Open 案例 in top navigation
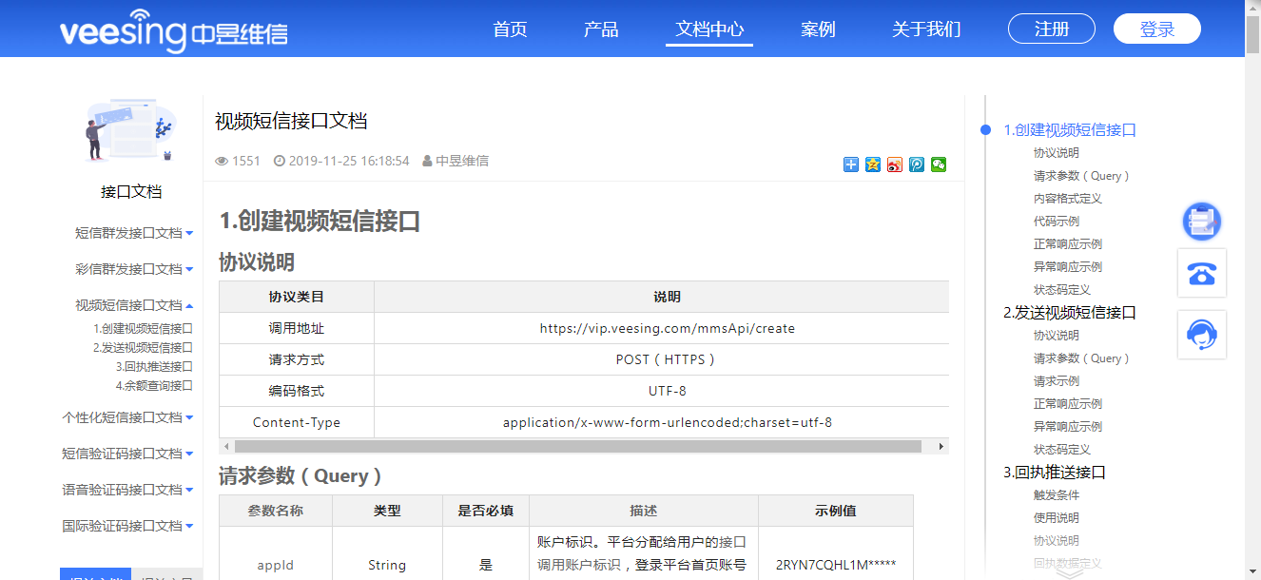 (818, 29)
